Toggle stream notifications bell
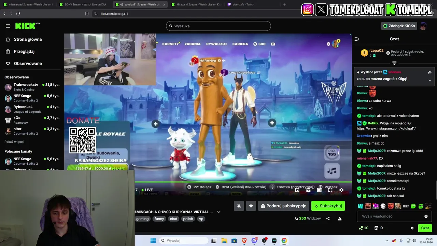The height and width of the screenshot is (246, 437). coord(239,206)
